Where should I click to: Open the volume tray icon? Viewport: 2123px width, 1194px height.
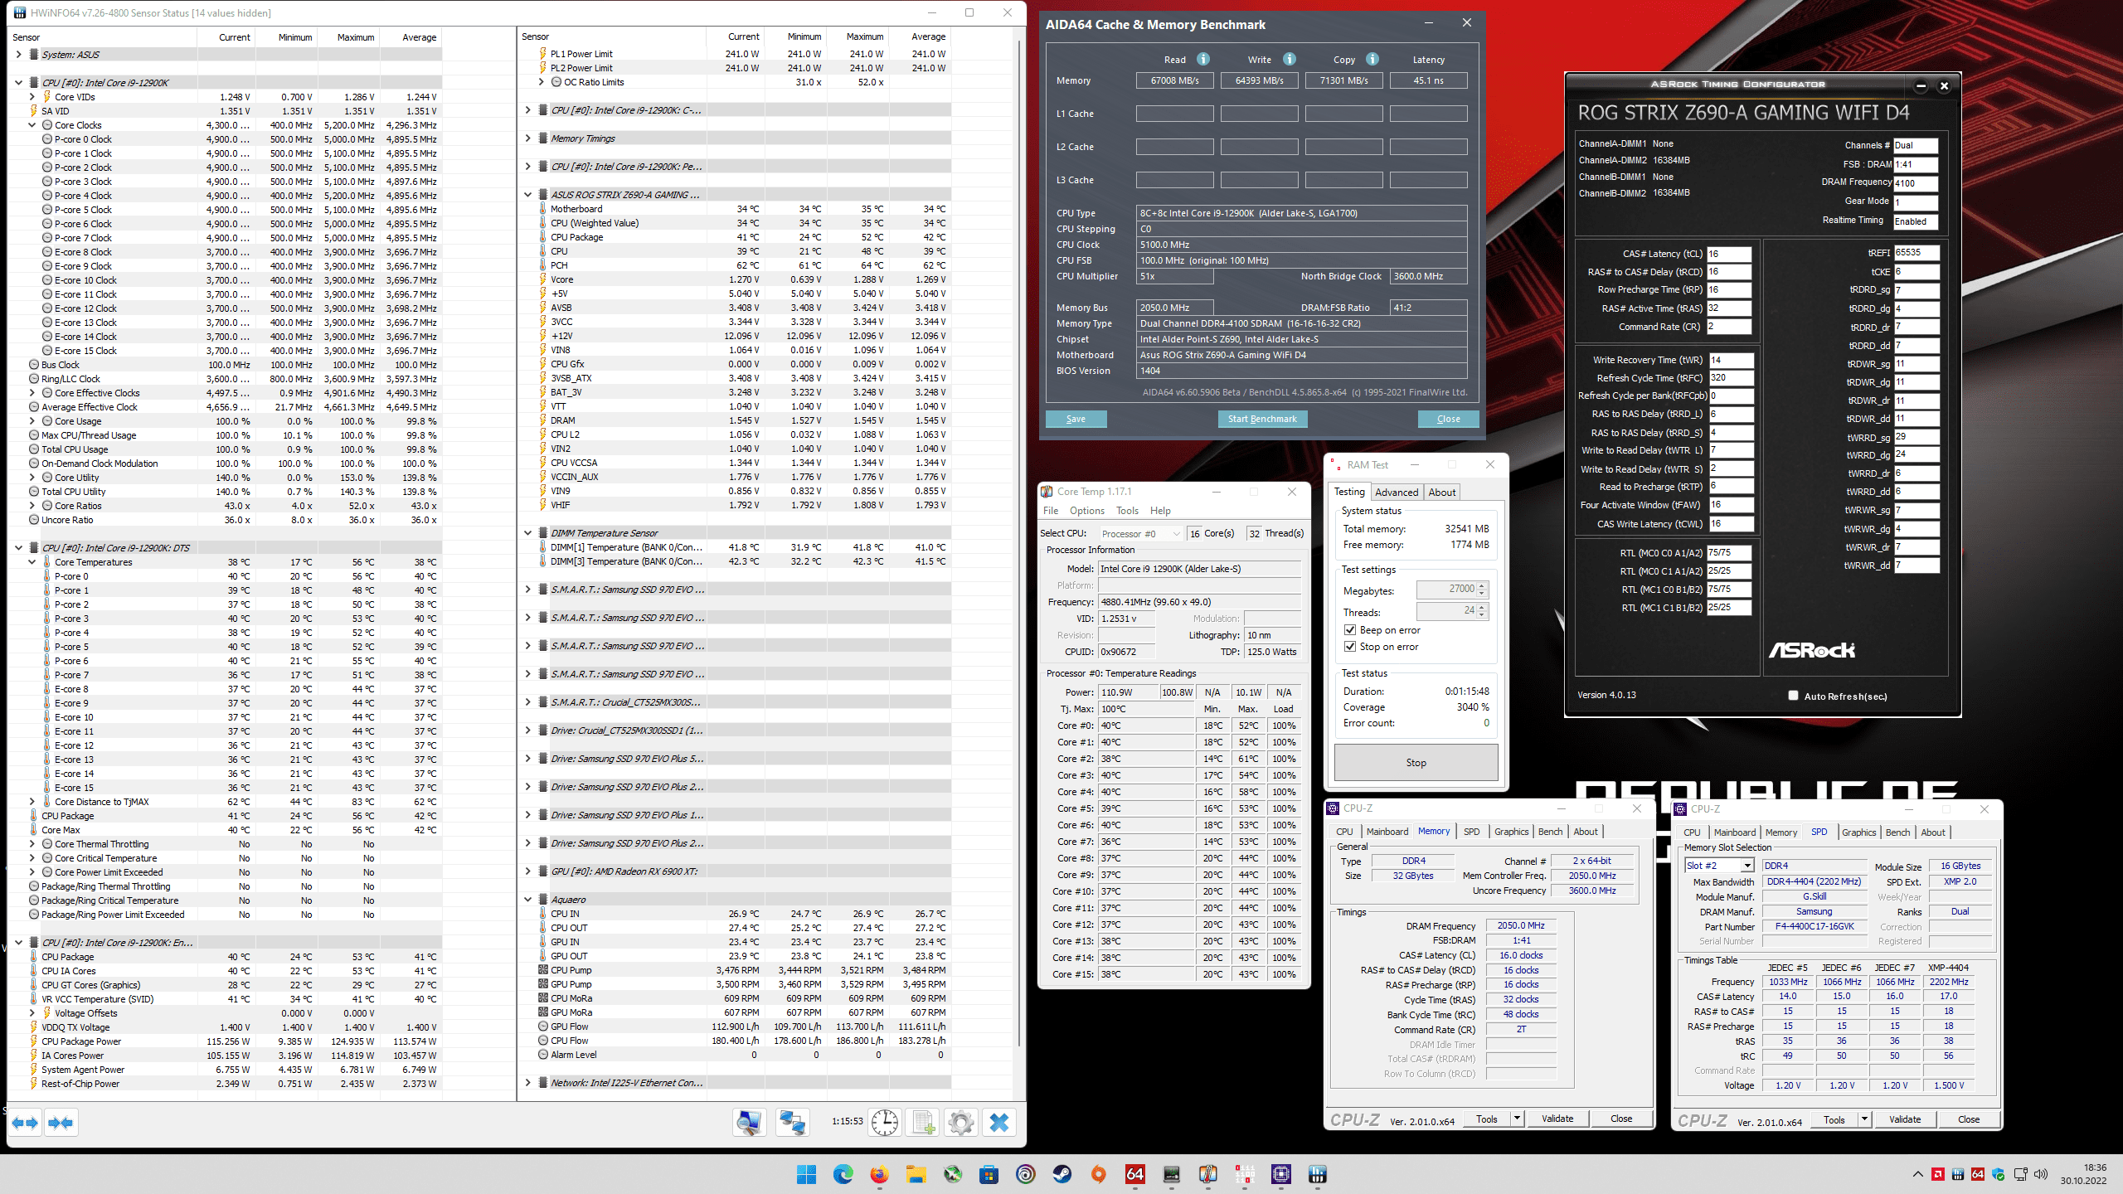(2041, 1174)
